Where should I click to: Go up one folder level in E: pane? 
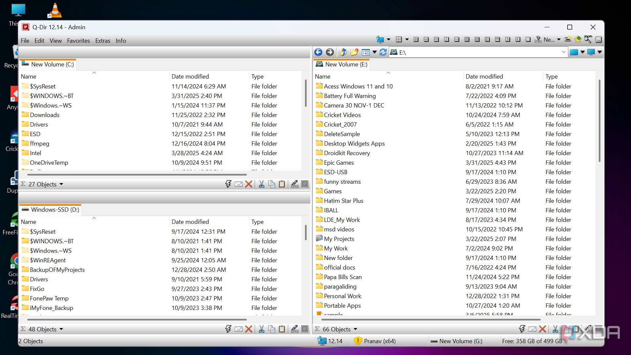(343, 52)
